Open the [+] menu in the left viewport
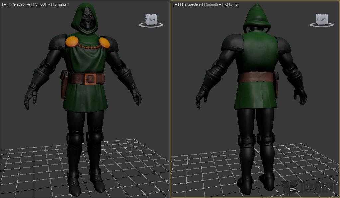The width and height of the screenshot is (340, 198). point(5,4)
